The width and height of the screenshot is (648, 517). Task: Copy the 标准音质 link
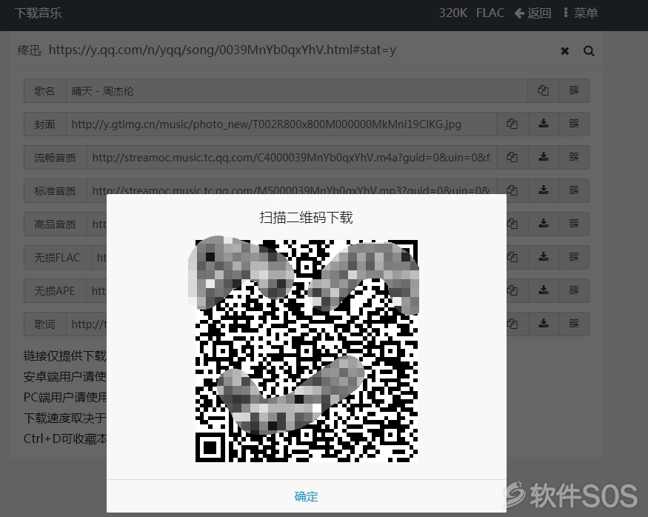512,190
